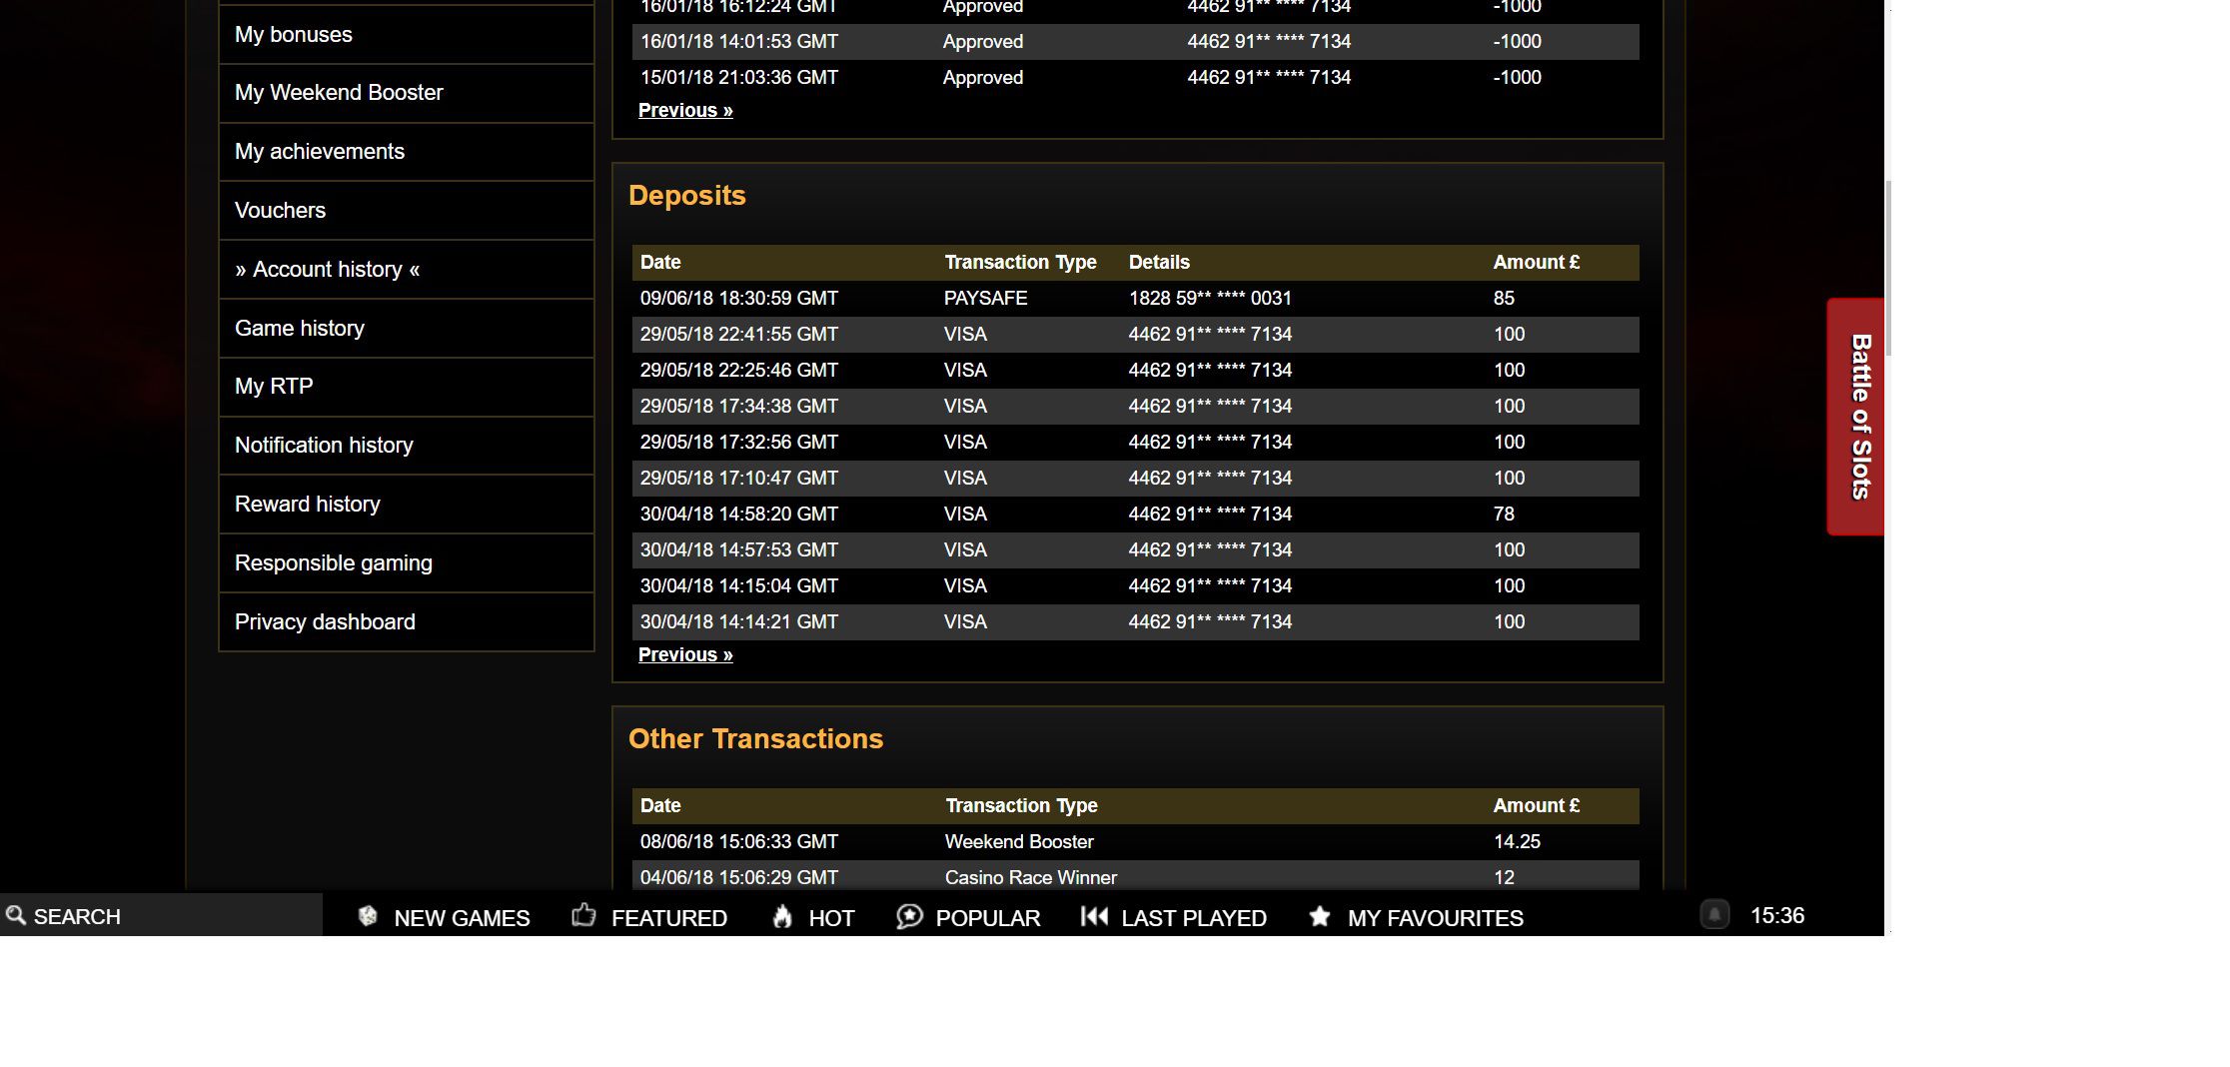This screenshot has height=1067, width=2230.
Task: Go to My achievements
Action: (407, 152)
